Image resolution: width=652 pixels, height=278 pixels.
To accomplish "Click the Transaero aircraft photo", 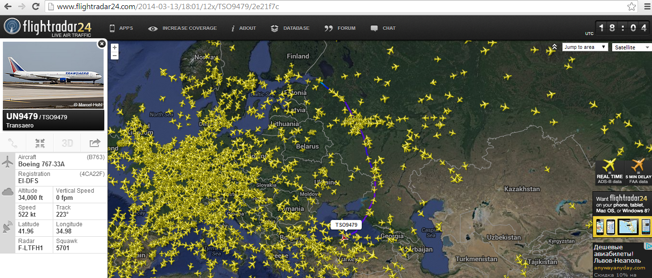I will click(x=53, y=75).
